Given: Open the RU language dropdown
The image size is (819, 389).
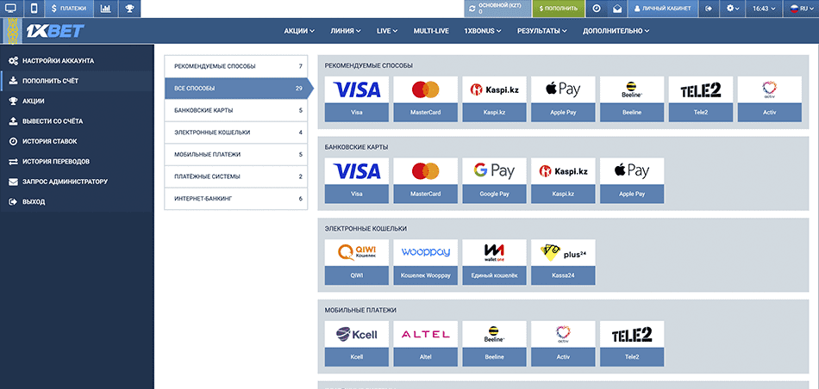Looking at the screenshot, I should click(x=801, y=9).
